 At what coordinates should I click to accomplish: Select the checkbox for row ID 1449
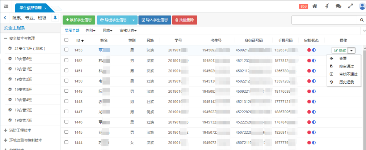click(x=66, y=91)
